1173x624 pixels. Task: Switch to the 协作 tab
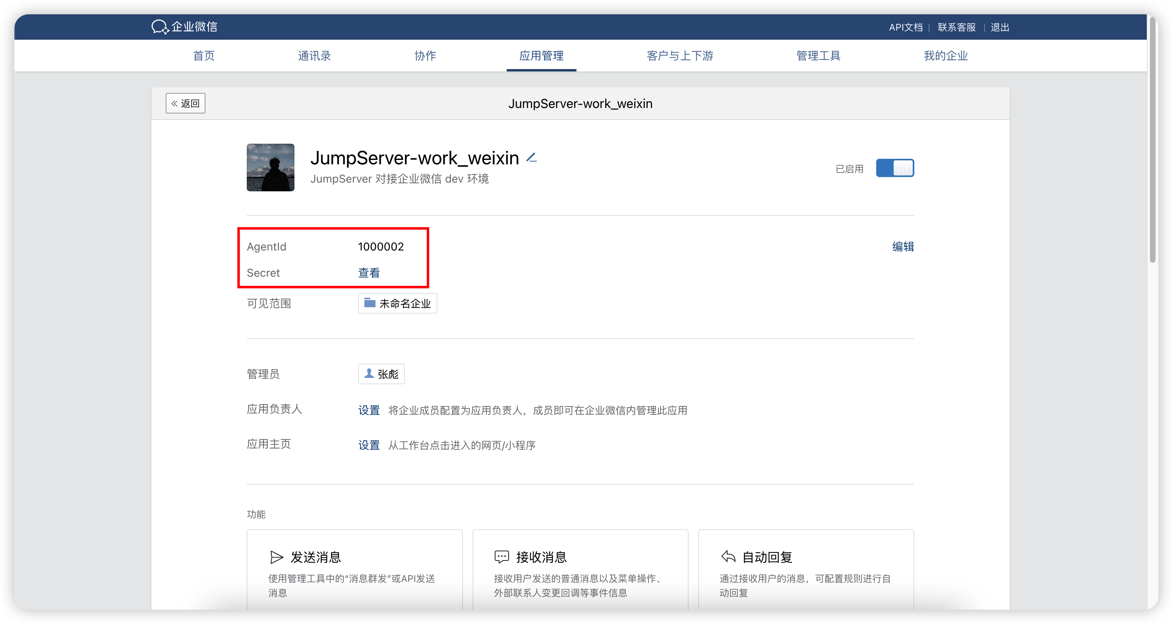(425, 56)
